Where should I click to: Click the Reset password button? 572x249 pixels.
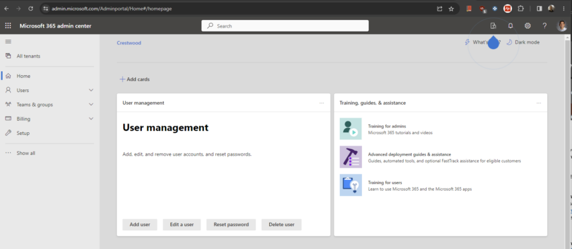[x=231, y=225]
